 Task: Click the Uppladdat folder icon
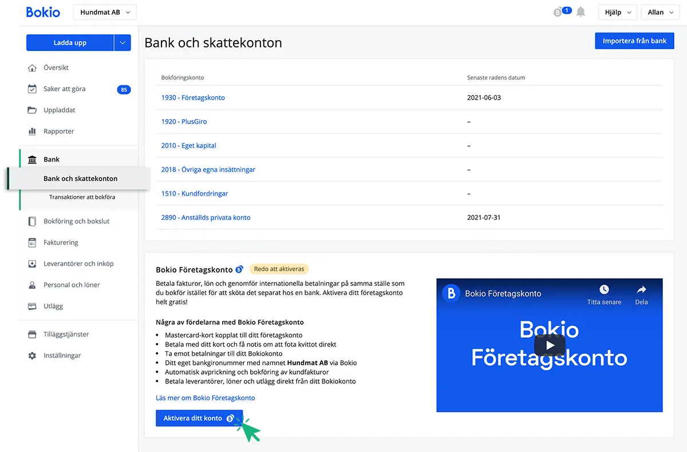pos(32,110)
